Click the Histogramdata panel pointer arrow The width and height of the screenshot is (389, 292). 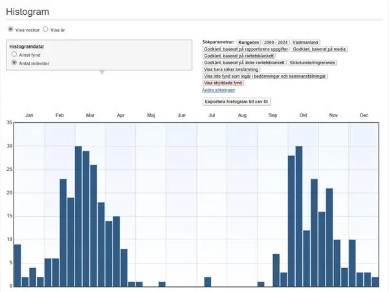pos(100,72)
